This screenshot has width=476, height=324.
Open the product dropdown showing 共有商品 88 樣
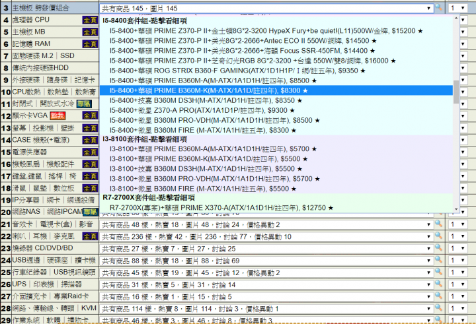tap(266, 261)
